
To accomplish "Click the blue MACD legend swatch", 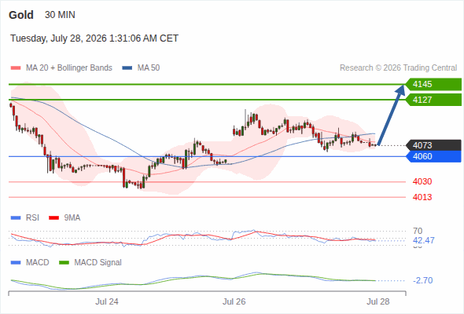I will coord(16,263).
